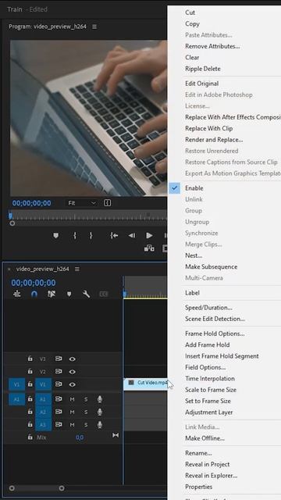Open Timeline Display Settings wrench
The height and width of the screenshot is (500, 281).
(x=86, y=294)
